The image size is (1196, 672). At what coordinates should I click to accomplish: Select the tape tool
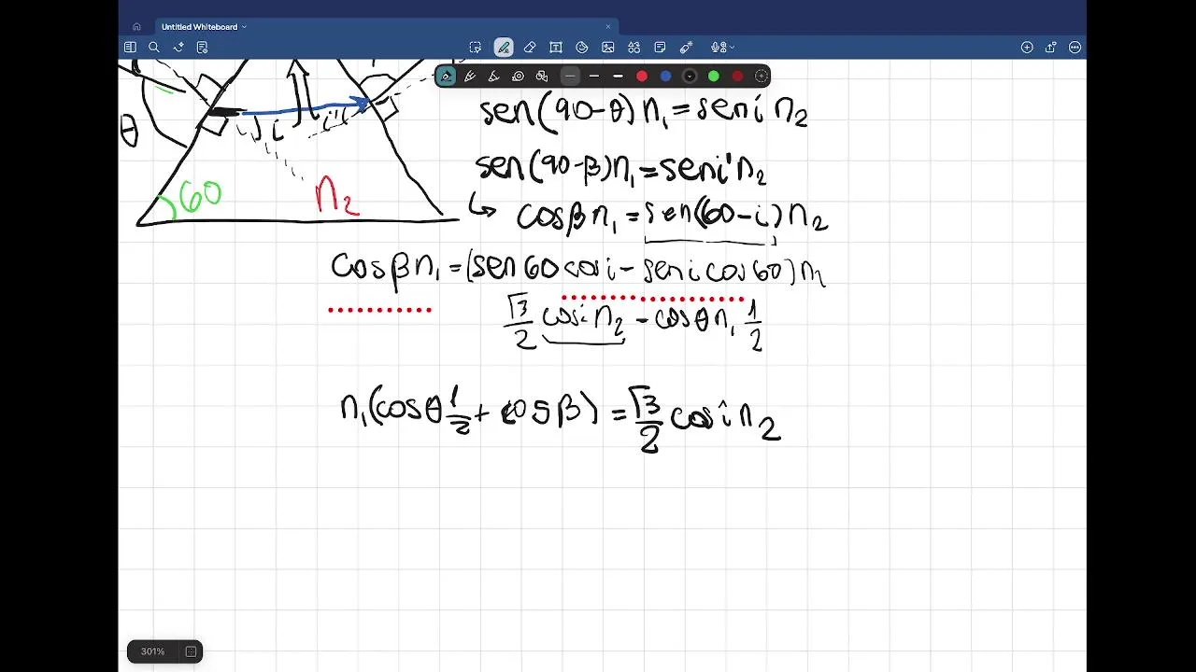point(518,77)
